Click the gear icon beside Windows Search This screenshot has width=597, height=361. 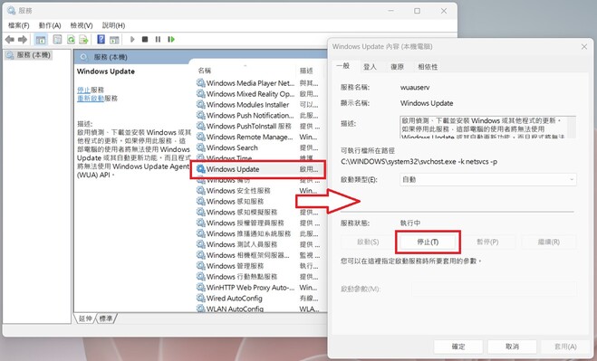coord(200,147)
